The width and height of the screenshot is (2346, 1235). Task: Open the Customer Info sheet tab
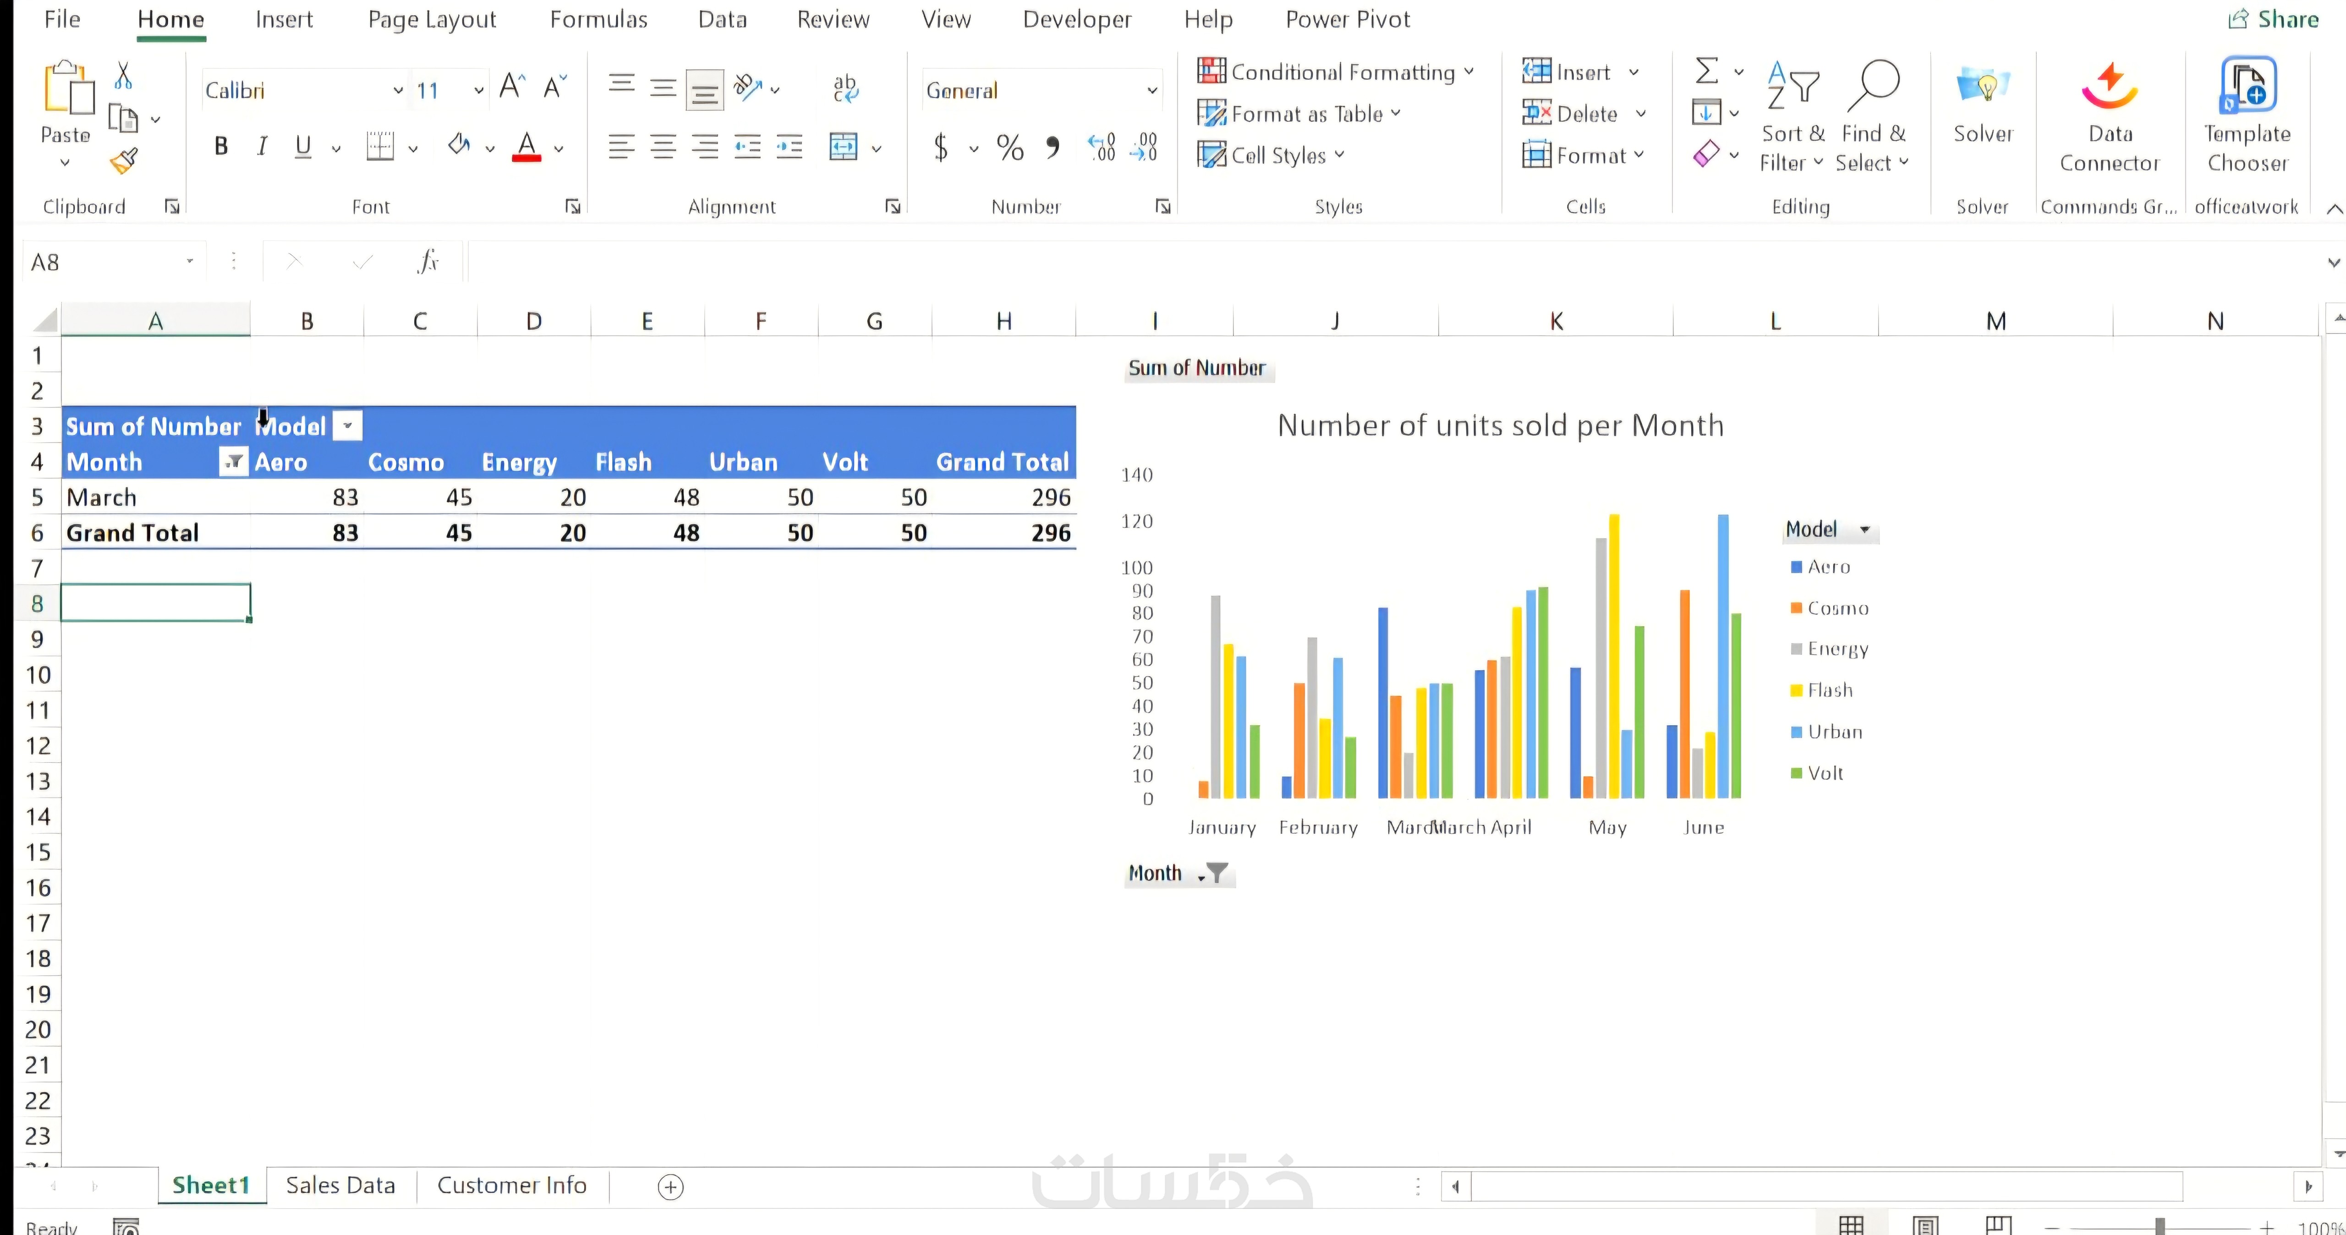click(x=512, y=1185)
